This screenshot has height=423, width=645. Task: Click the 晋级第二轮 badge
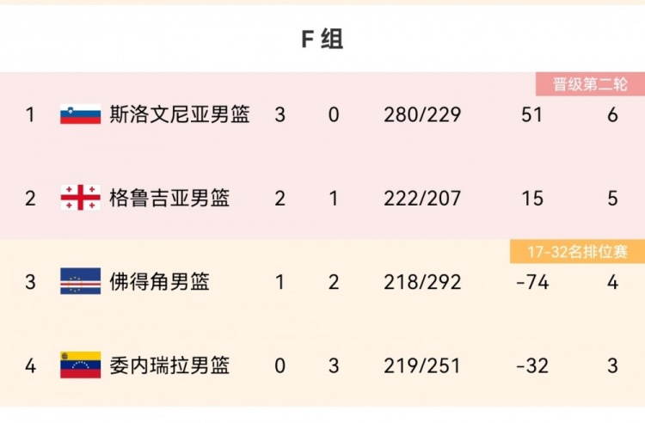(x=590, y=84)
